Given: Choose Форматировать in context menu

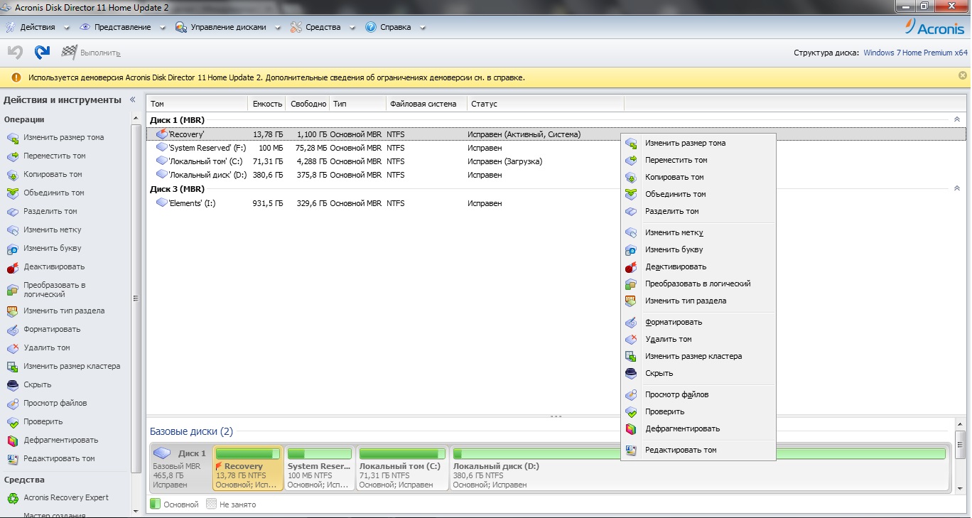Looking at the screenshot, I should (698, 322).
